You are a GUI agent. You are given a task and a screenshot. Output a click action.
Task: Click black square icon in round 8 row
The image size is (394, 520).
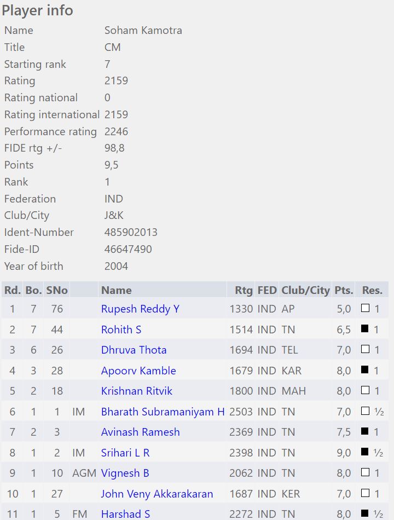tap(365, 453)
